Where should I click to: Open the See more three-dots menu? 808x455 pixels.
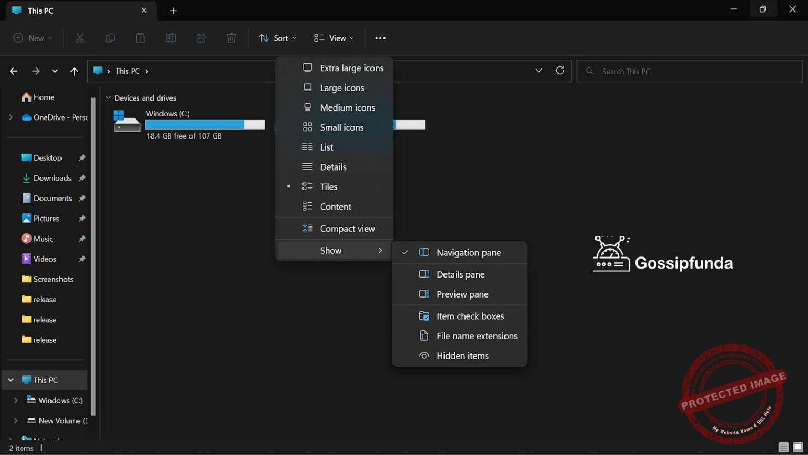(380, 38)
